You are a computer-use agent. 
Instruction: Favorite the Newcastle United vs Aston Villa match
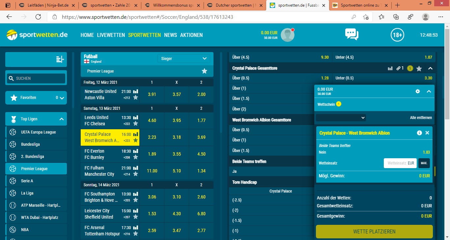[135, 98]
